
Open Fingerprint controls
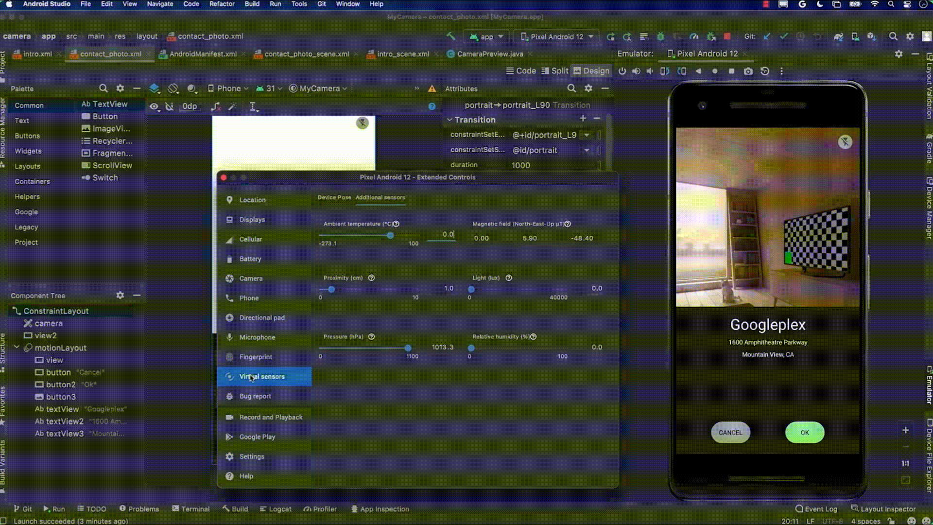264,357
